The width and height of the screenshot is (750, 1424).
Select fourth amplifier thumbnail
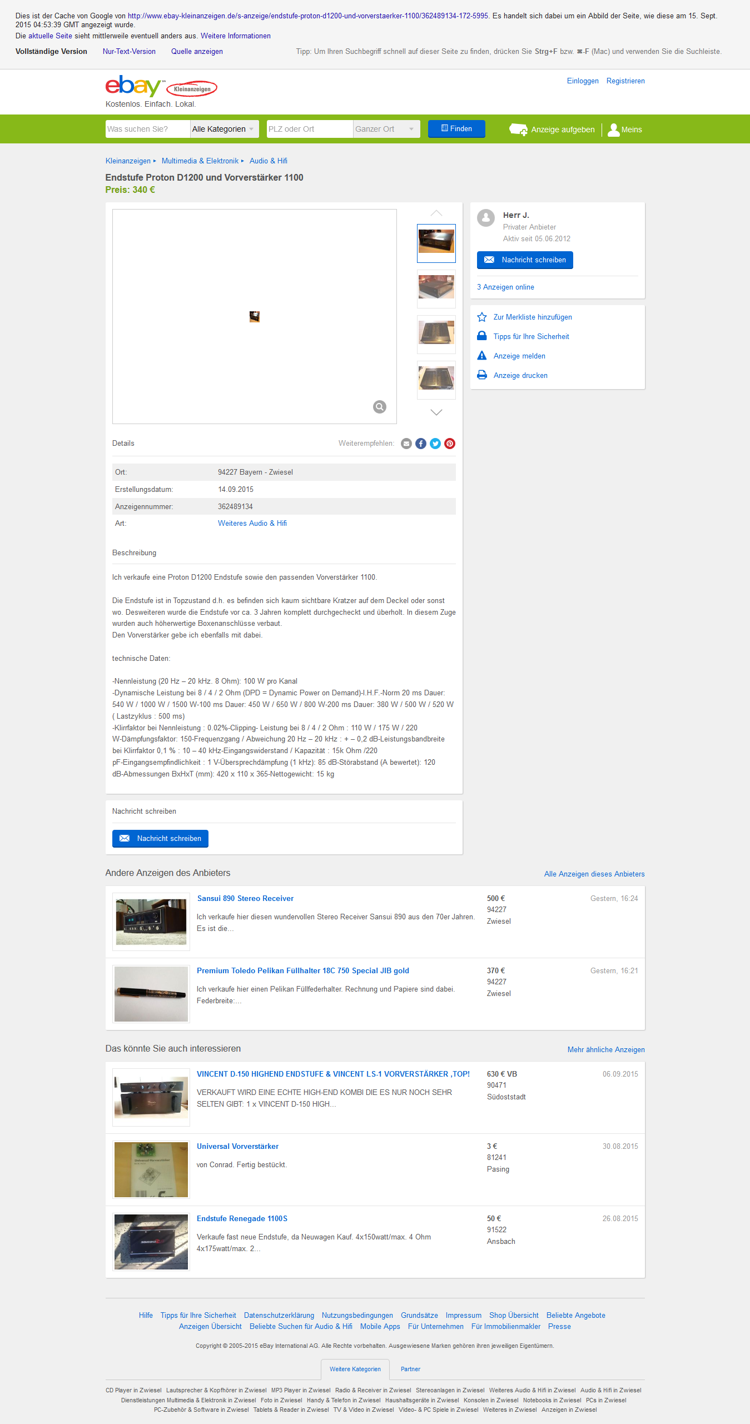pos(436,380)
